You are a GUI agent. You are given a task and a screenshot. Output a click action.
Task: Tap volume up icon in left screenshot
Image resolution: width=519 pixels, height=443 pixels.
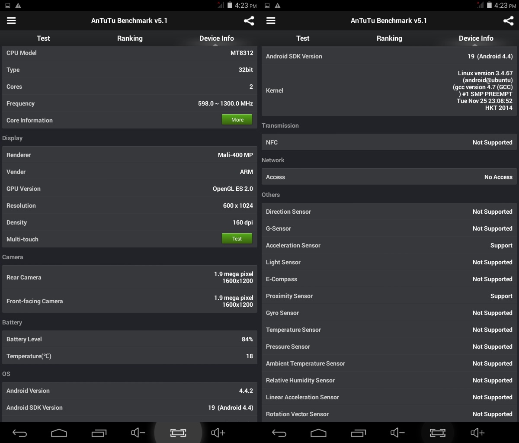click(x=218, y=433)
